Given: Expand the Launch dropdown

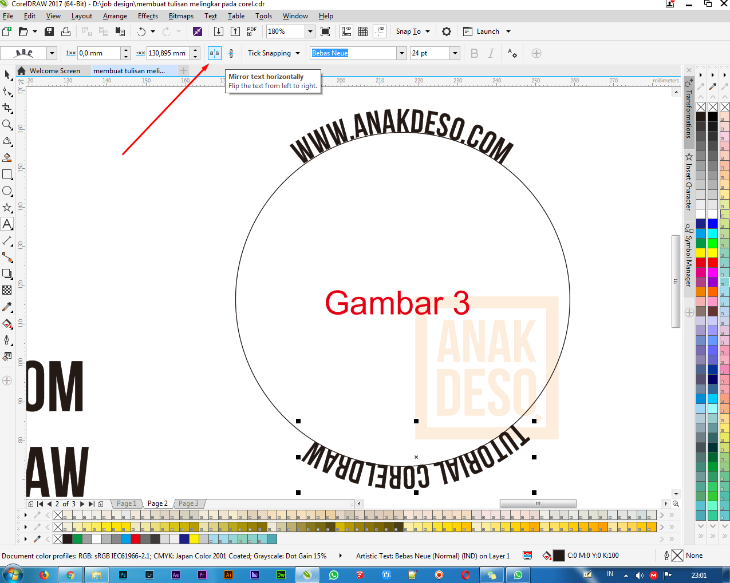Looking at the screenshot, I should point(508,31).
